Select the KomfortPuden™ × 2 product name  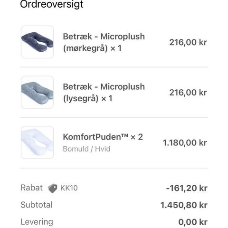coord(103,137)
